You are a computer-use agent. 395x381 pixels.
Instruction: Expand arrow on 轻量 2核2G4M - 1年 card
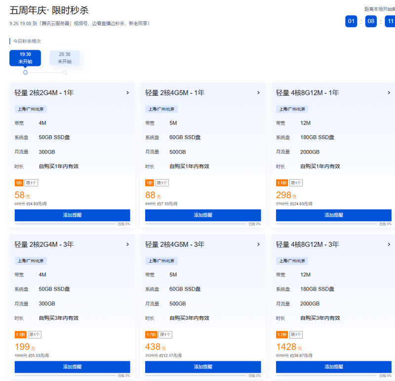(x=127, y=93)
